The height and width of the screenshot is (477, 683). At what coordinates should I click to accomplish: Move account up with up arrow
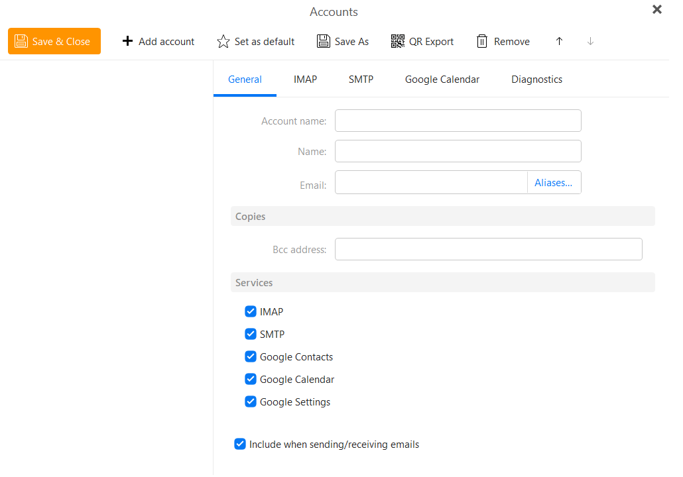(559, 41)
